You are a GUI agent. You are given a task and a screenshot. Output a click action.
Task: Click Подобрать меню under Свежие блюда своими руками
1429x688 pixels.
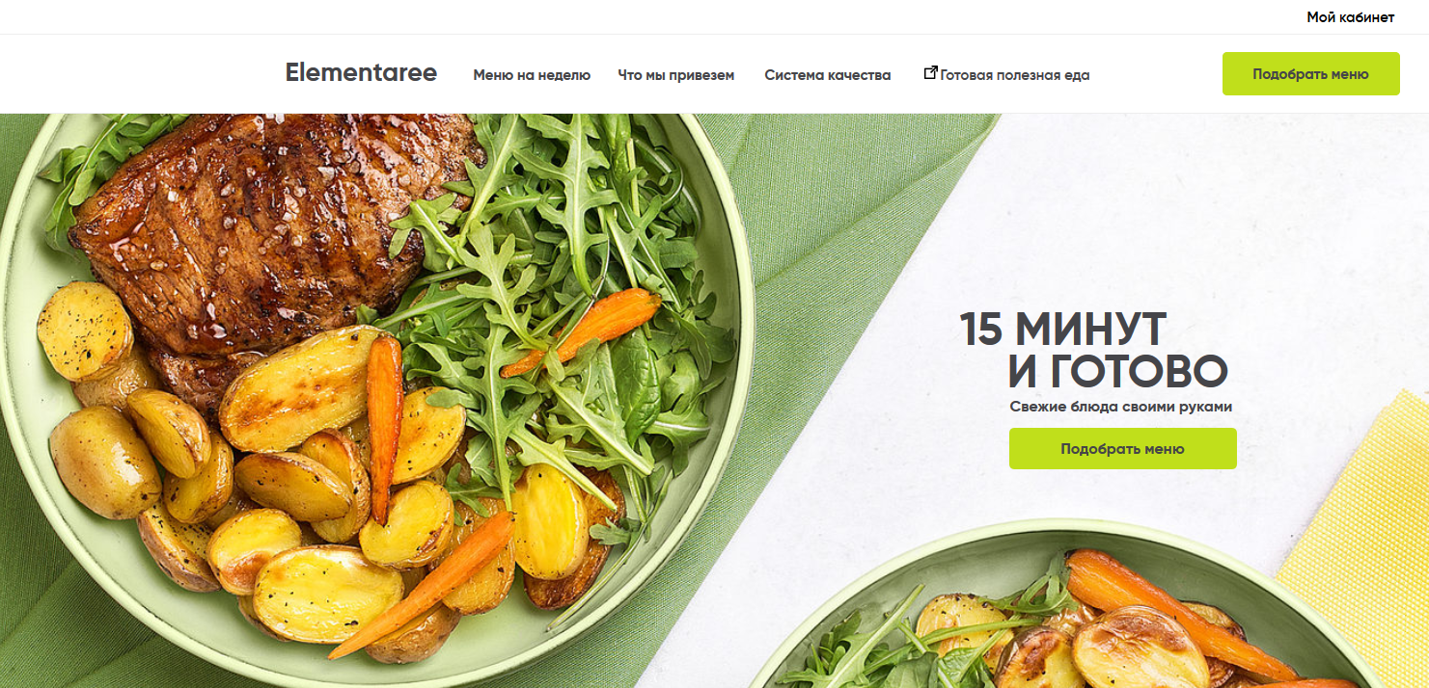(x=1122, y=449)
